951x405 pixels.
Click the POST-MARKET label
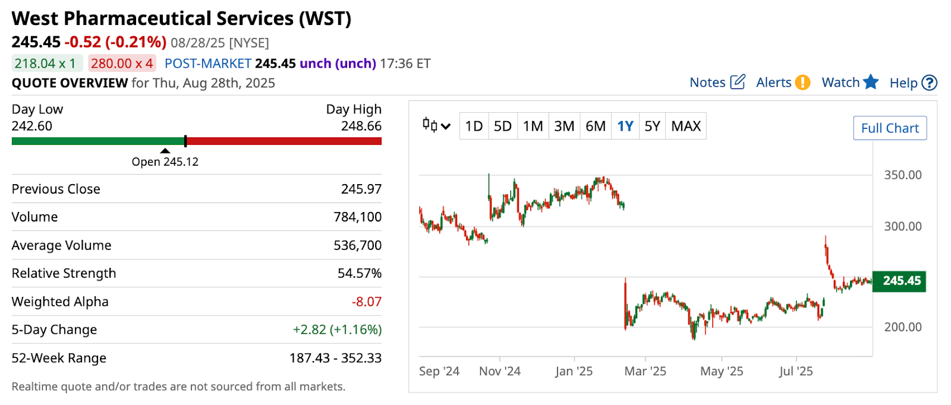point(207,64)
